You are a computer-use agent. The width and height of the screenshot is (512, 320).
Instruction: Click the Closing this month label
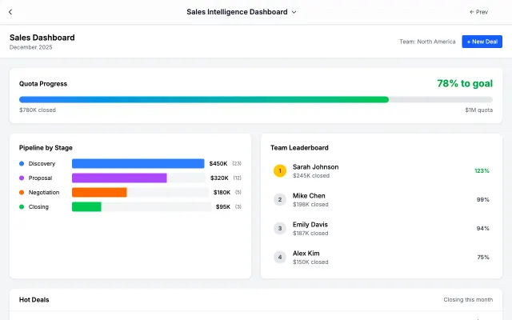tap(468, 300)
